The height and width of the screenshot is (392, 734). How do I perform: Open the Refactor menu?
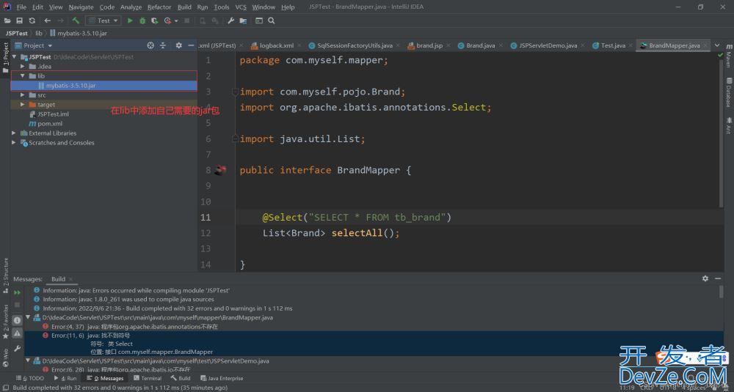pyautogui.click(x=159, y=7)
